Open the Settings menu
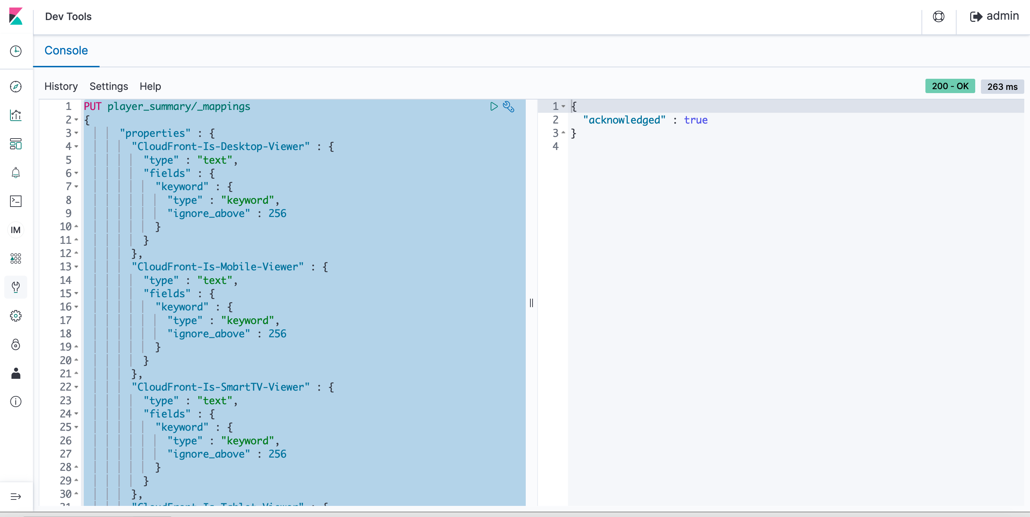The image size is (1030, 517). (109, 86)
